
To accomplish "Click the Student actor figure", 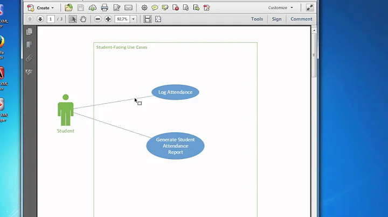I will pyautogui.click(x=66, y=110).
